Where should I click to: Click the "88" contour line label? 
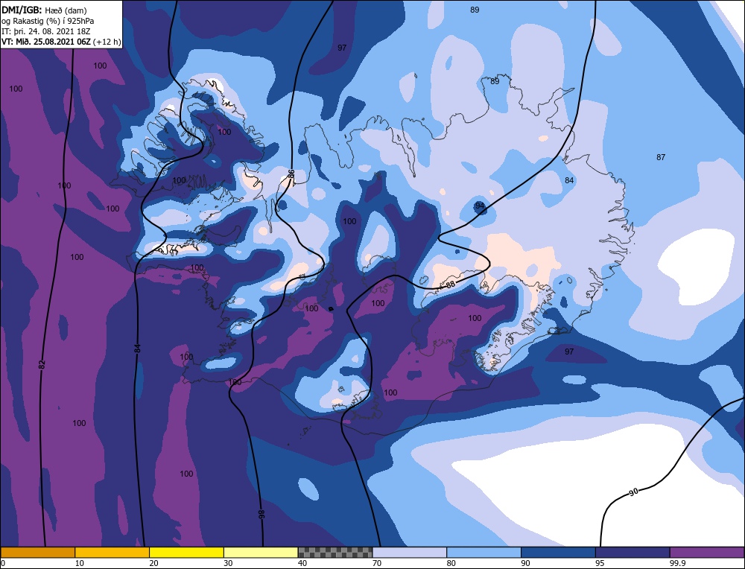tap(451, 284)
